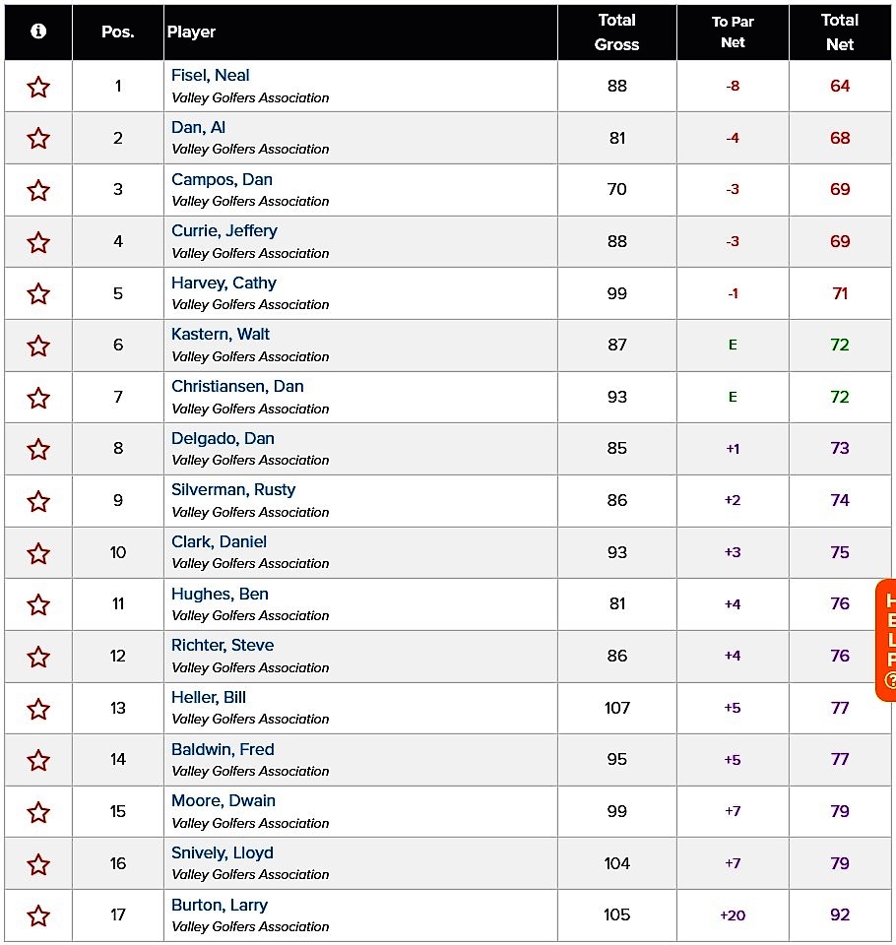This screenshot has width=896, height=945.
Task: Click the Total Net column header
Action: pyautogui.click(x=839, y=31)
